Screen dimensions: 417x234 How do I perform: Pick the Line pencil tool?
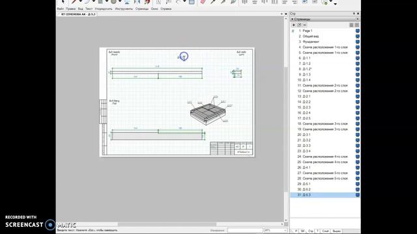(74, 2)
